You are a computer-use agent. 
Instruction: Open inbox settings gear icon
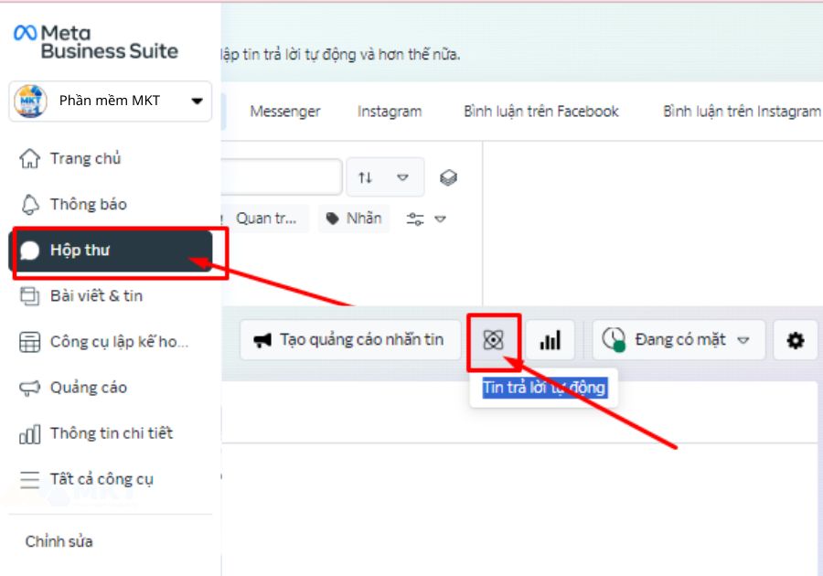point(795,340)
